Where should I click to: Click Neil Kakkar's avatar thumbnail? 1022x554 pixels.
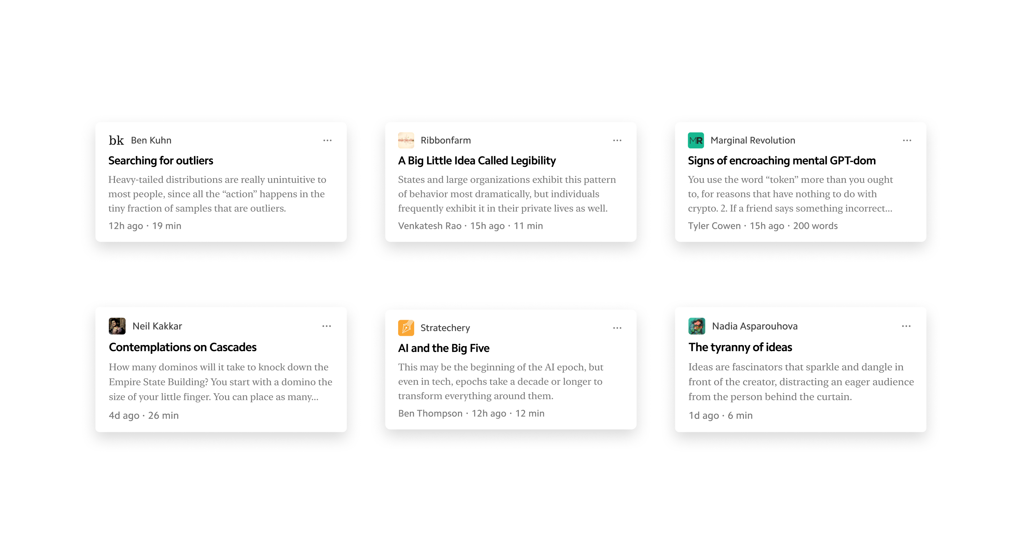117,326
